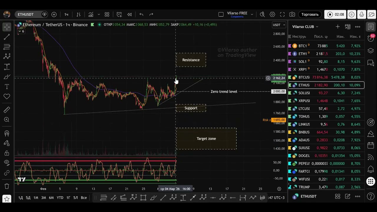Click the Торговать button
The image size is (377, 212).
coord(310,14)
